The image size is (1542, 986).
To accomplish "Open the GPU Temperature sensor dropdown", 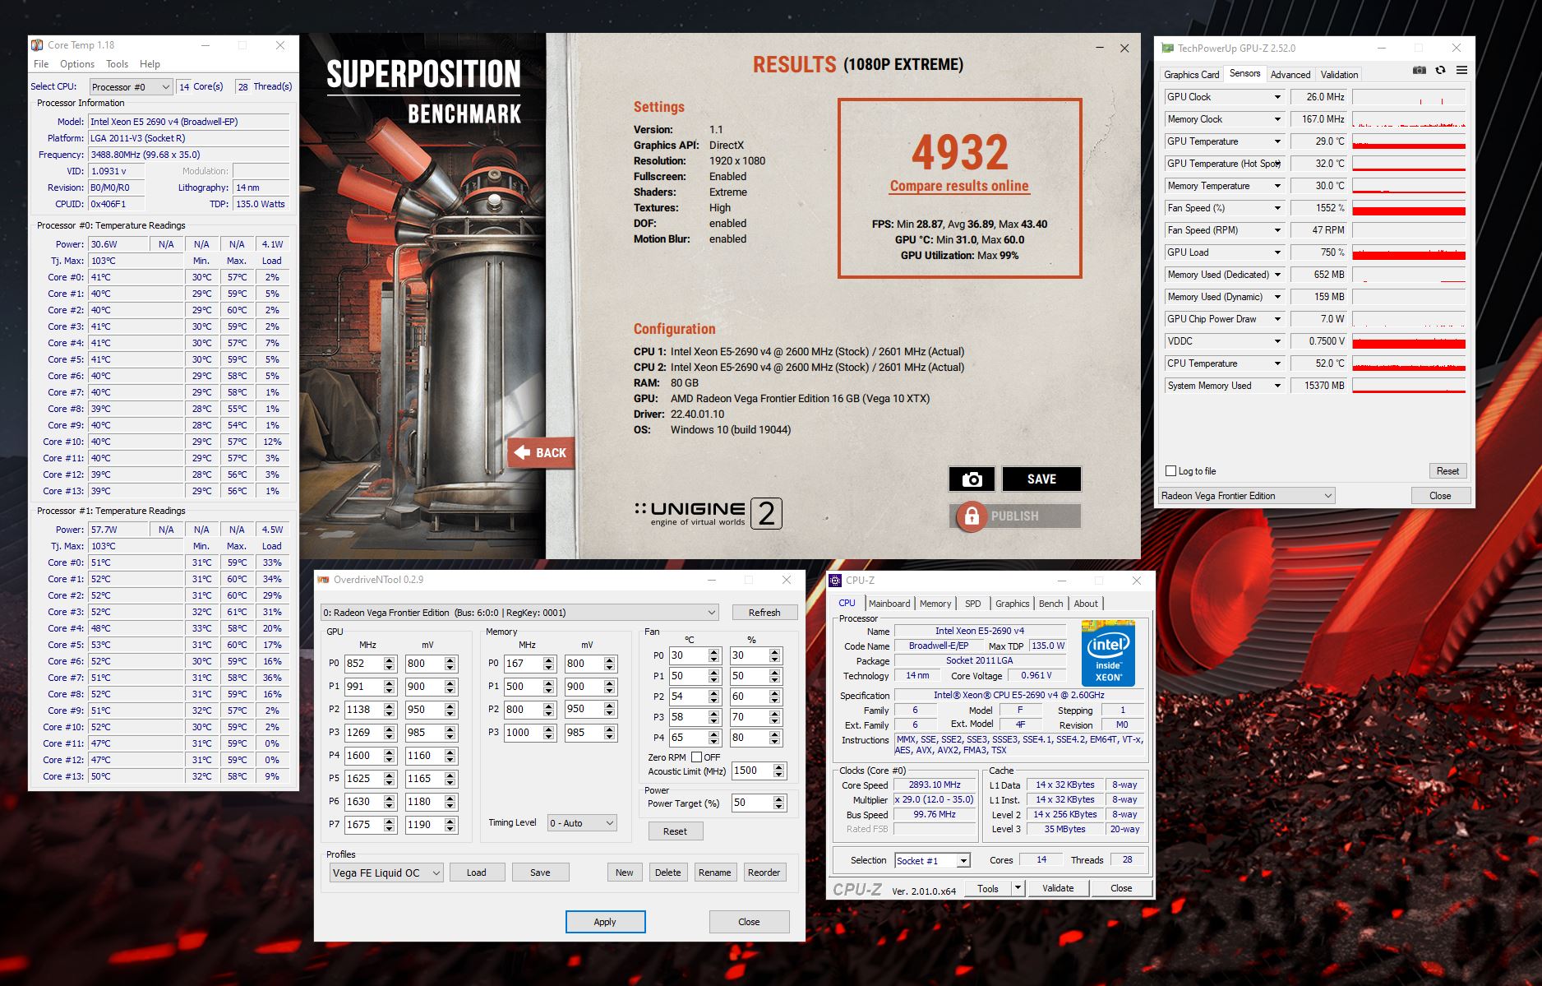I will click(x=1277, y=141).
